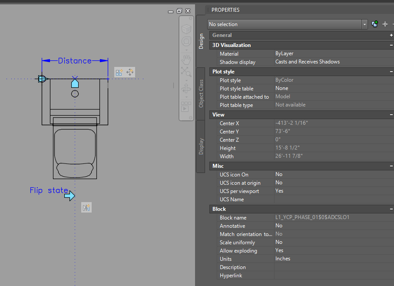This screenshot has height=286, width=394.
Task: Click the Description field
Action: coord(334,267)
